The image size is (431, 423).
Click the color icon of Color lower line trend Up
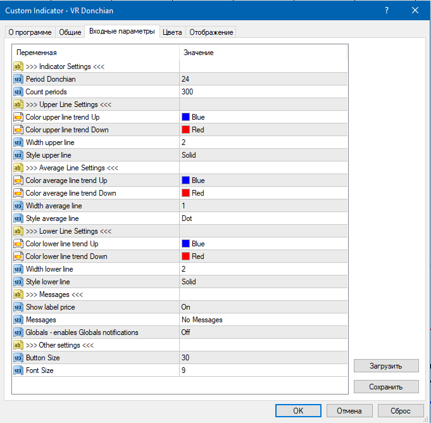[x=18, y=244]
